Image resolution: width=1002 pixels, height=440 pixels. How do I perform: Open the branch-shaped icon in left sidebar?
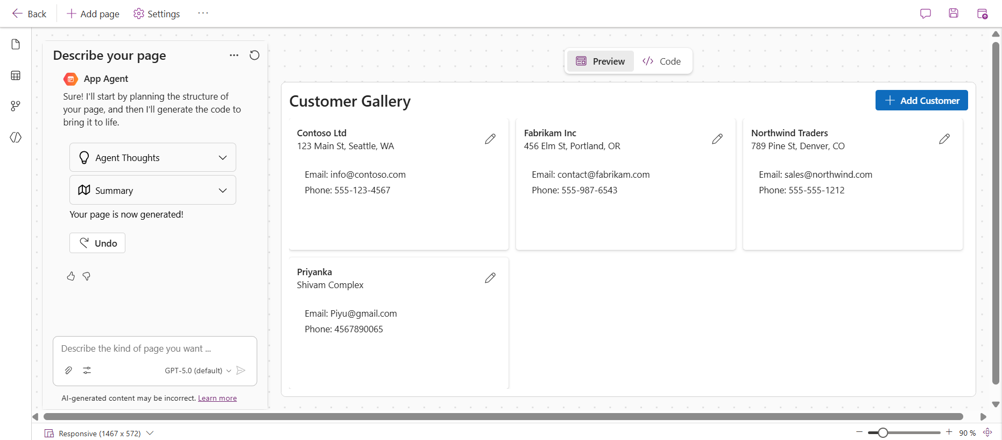pos(16,106)
